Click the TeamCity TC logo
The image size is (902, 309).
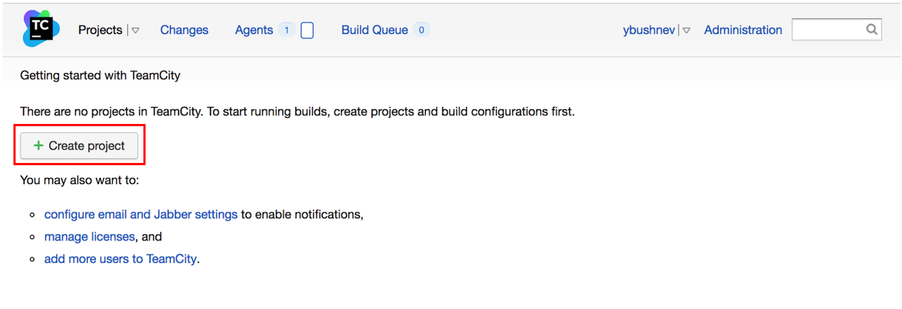click(41, 29)
